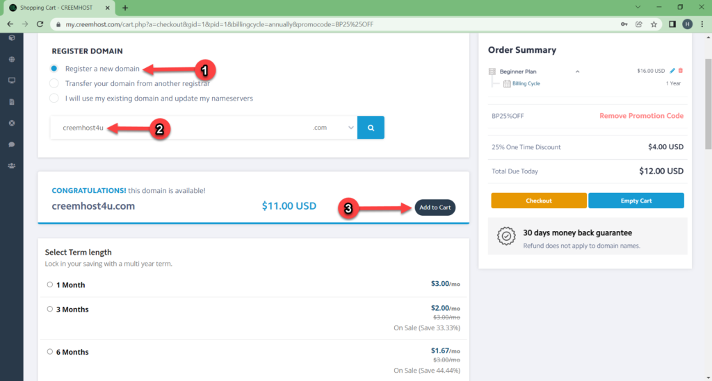
Task: Click Remove Promotion Code link
Action: click(641, 116)
